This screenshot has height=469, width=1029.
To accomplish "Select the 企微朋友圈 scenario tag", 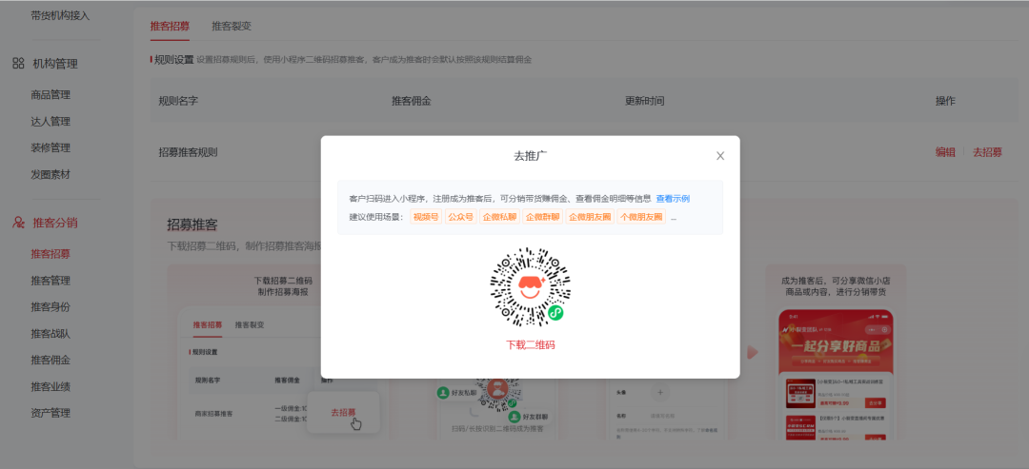I will pos(591,217).
